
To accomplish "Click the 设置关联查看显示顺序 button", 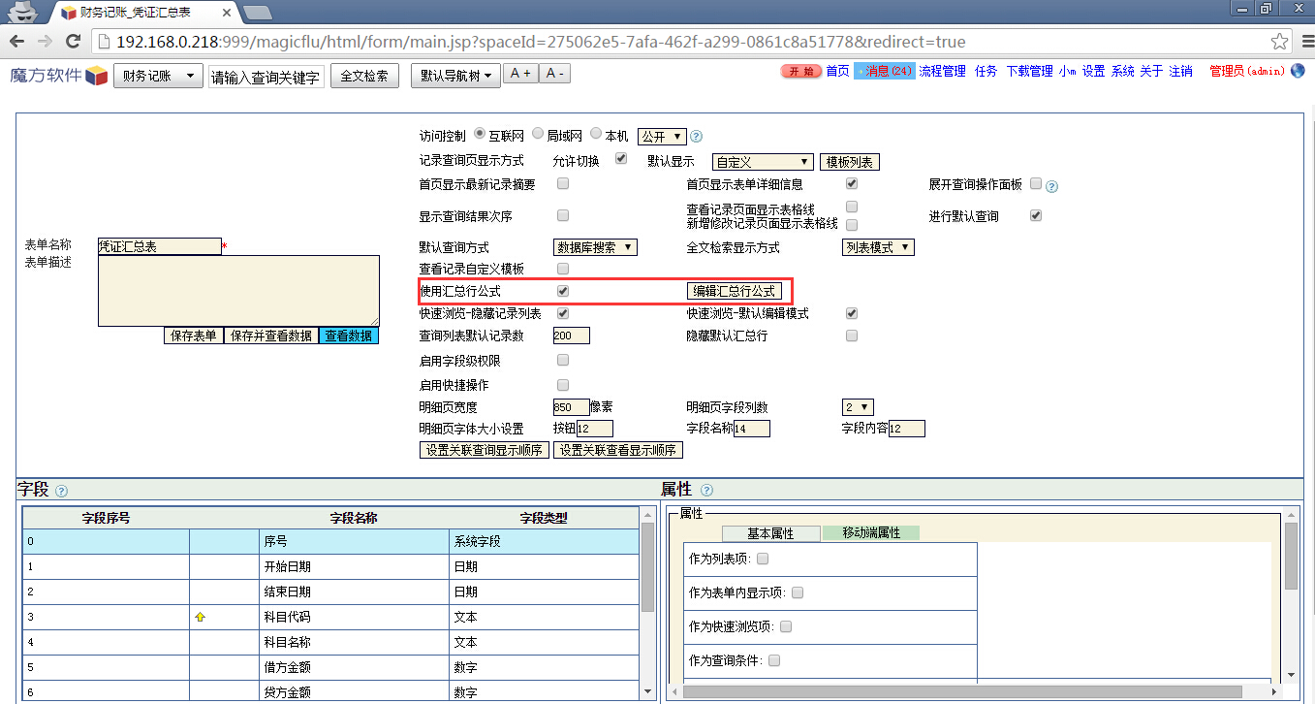I will (x=618, y=450).
